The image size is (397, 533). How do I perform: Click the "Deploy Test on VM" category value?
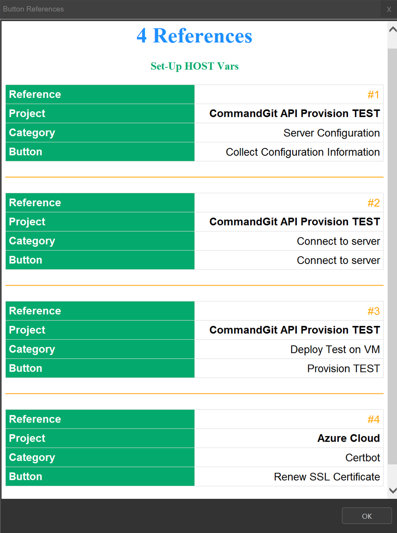[335, 349]
